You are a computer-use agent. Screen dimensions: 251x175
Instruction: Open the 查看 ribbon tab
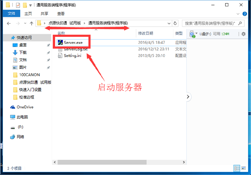coord(61,14)
